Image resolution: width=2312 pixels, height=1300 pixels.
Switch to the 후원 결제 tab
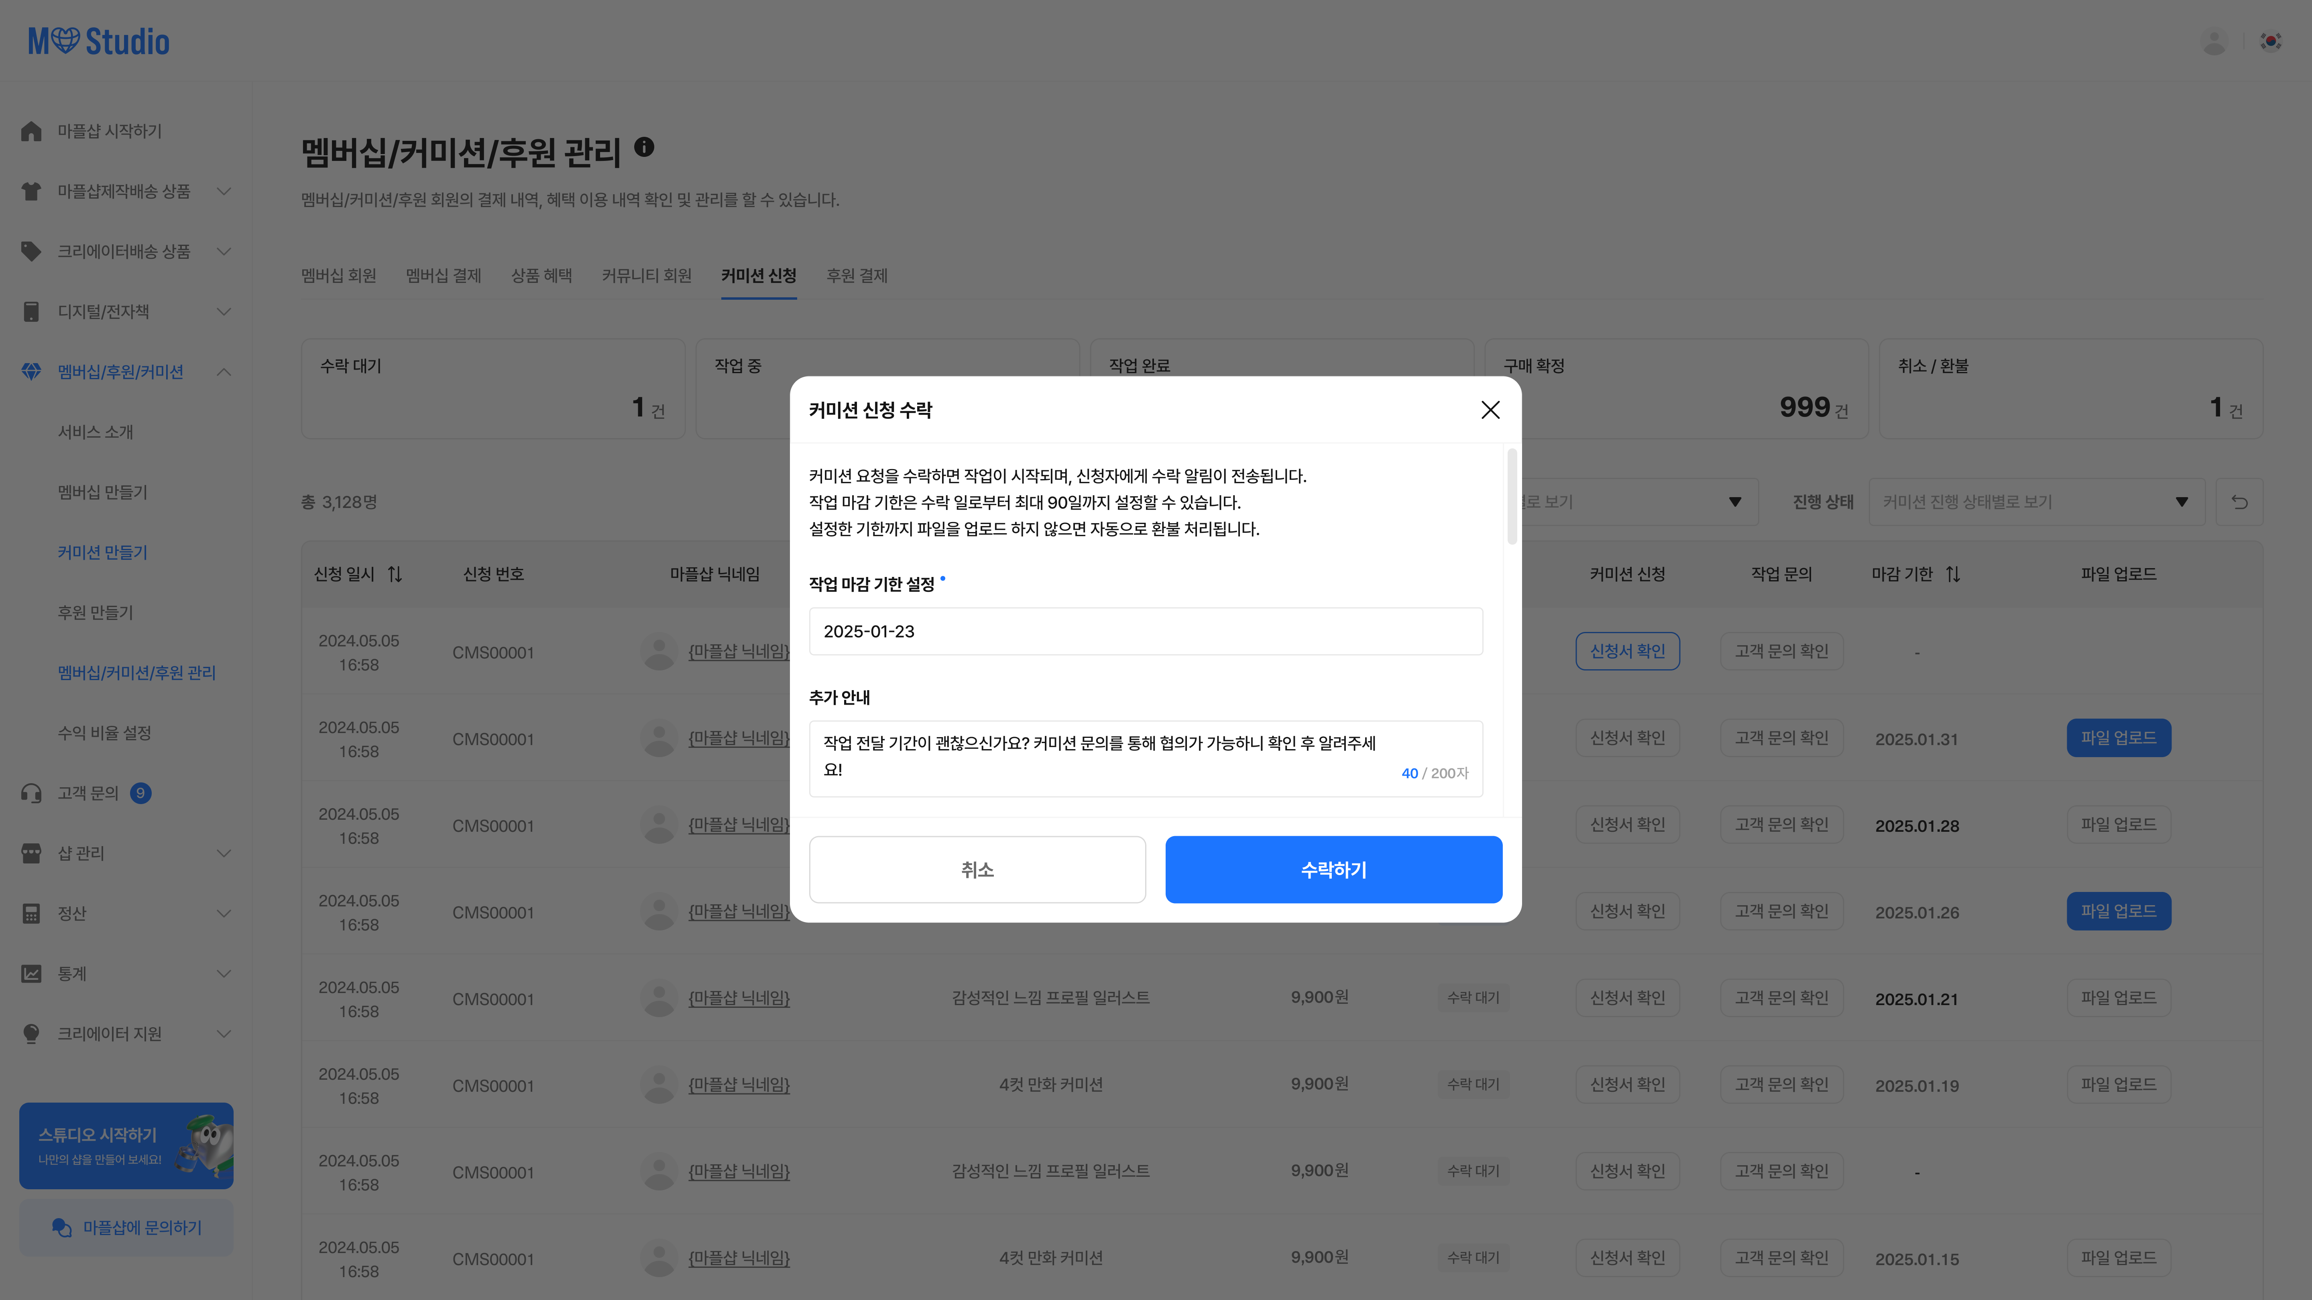pos(856,275)
